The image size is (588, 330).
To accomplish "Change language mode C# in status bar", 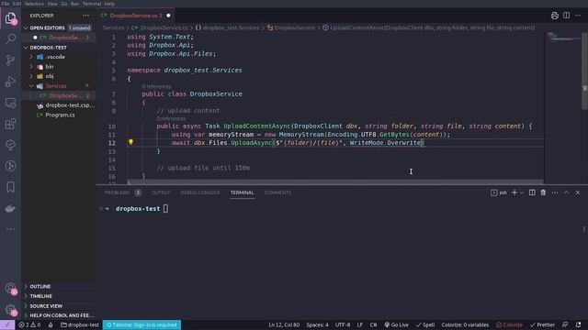I will tap(373, 324).
